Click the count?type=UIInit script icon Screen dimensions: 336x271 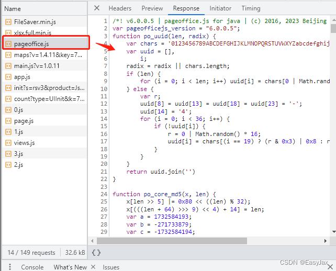point(8,99)
